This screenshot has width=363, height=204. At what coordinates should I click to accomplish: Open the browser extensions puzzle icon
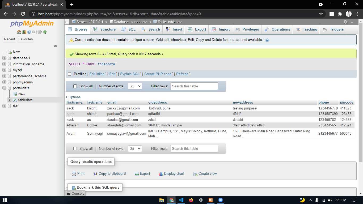[340, 14]
